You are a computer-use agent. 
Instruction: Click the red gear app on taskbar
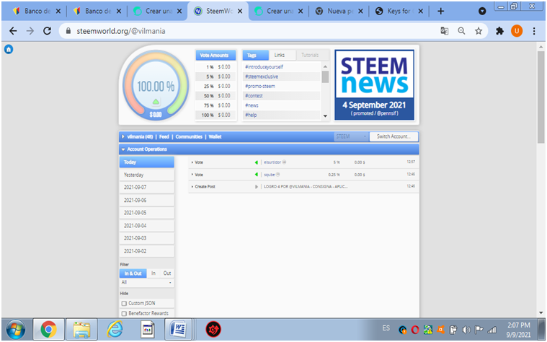point(213,330)
